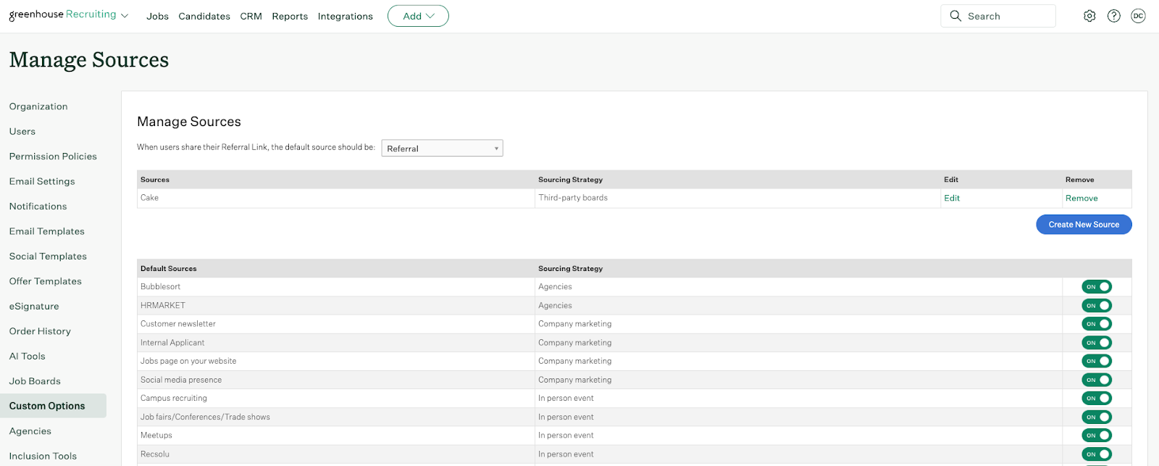Open the settings gear icon
This screenshot has height=466, width=1159.
click(1089, 16)
